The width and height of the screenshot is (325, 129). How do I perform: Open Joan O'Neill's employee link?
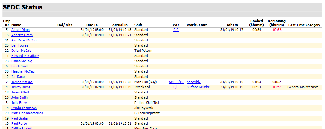click(20, 92)
